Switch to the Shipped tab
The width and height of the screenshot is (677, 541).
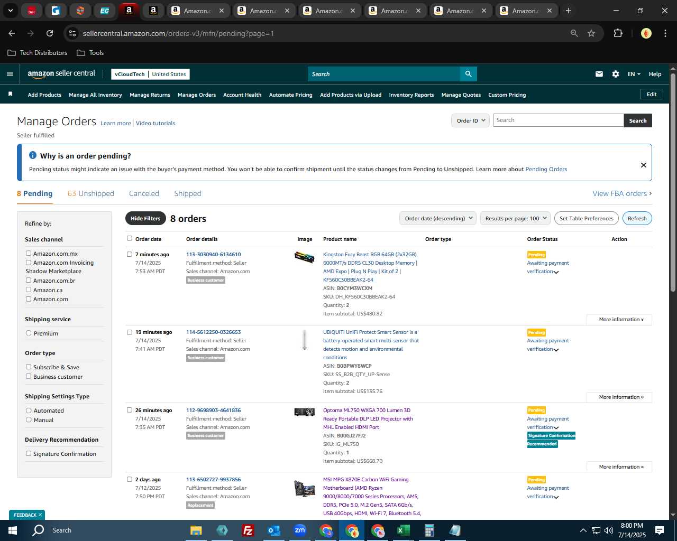[x=188, y=193]
